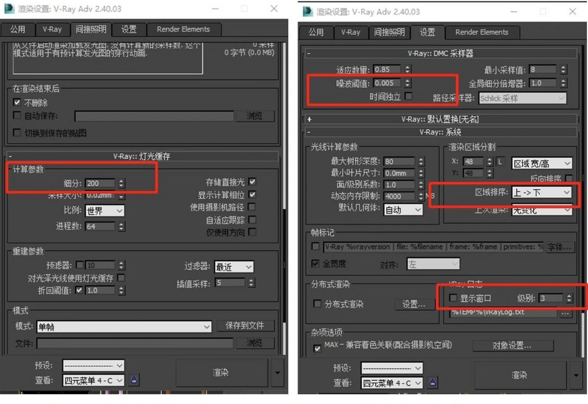588x404 pixels.
Task: Enable the 帧标记 checkbox
Action: point(315,246)
